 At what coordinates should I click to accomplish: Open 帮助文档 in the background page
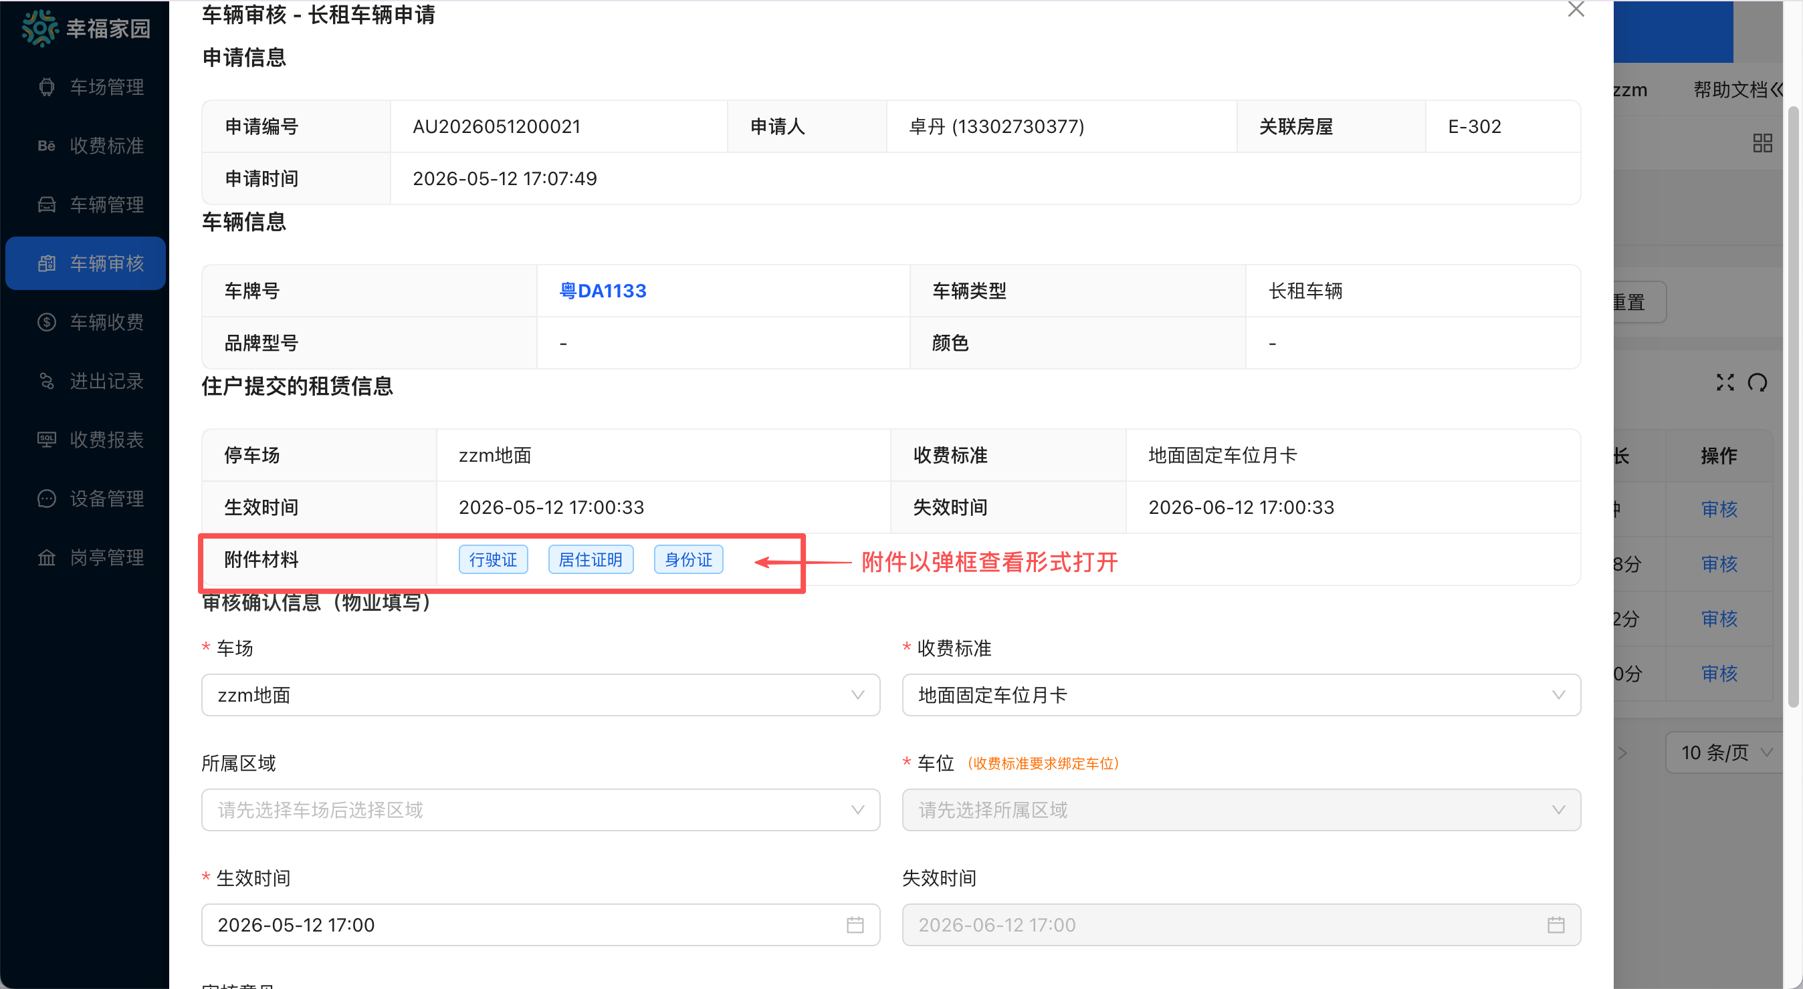[x=1729, y=90]
